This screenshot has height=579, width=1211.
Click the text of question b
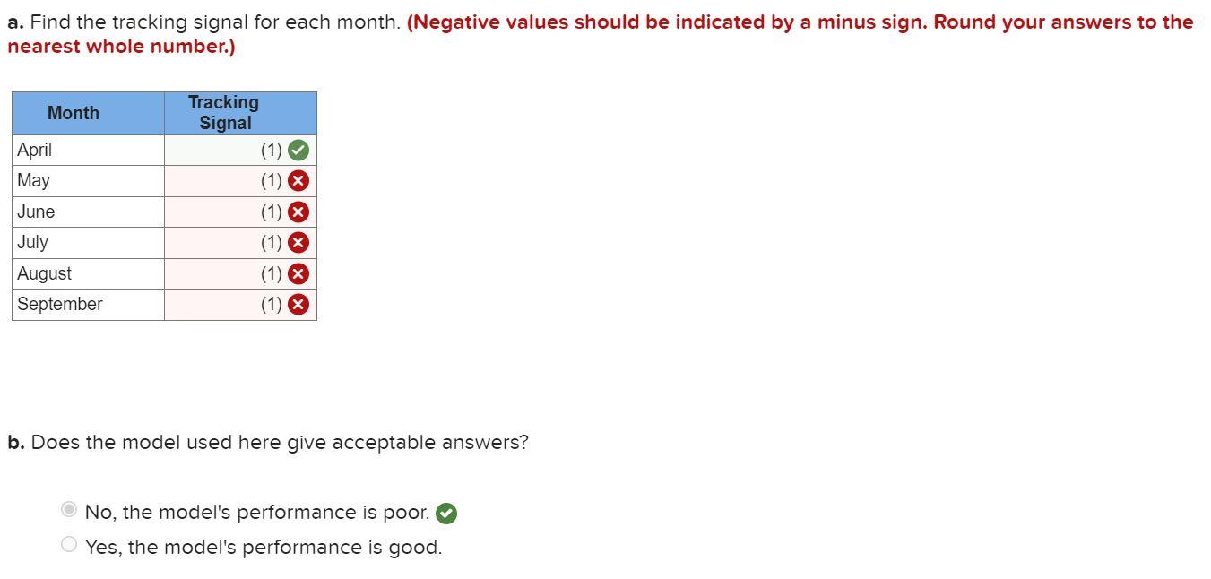(x=267, y=441)
